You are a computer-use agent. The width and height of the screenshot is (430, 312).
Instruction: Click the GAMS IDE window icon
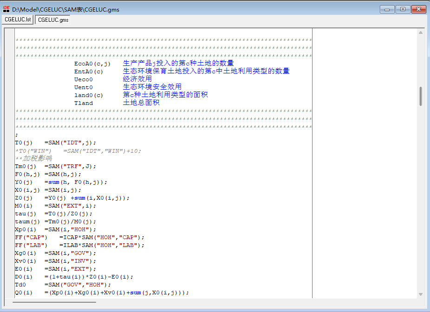pos(7,9)
